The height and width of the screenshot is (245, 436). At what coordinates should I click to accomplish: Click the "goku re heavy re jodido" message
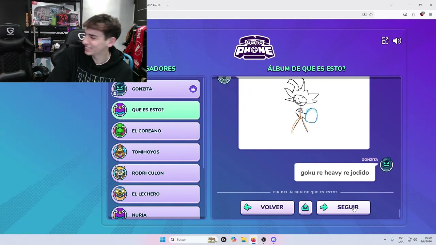[334, 173]
